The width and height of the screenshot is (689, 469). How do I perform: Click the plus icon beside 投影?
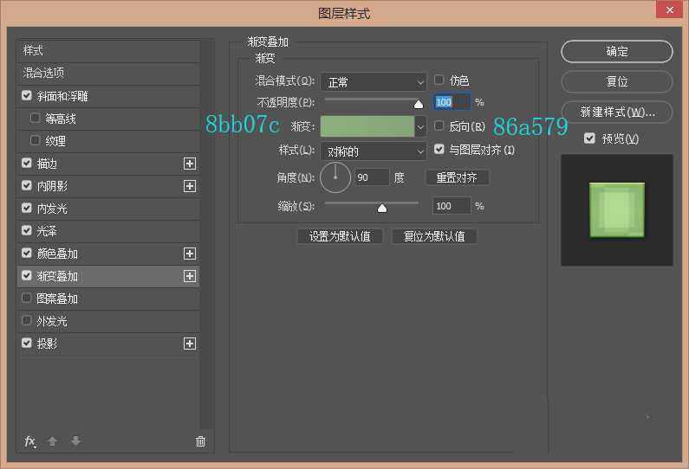(x=190, y=344)
